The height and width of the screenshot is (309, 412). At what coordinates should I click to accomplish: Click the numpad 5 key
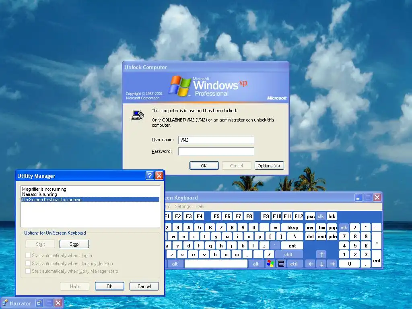coord(355,246)
